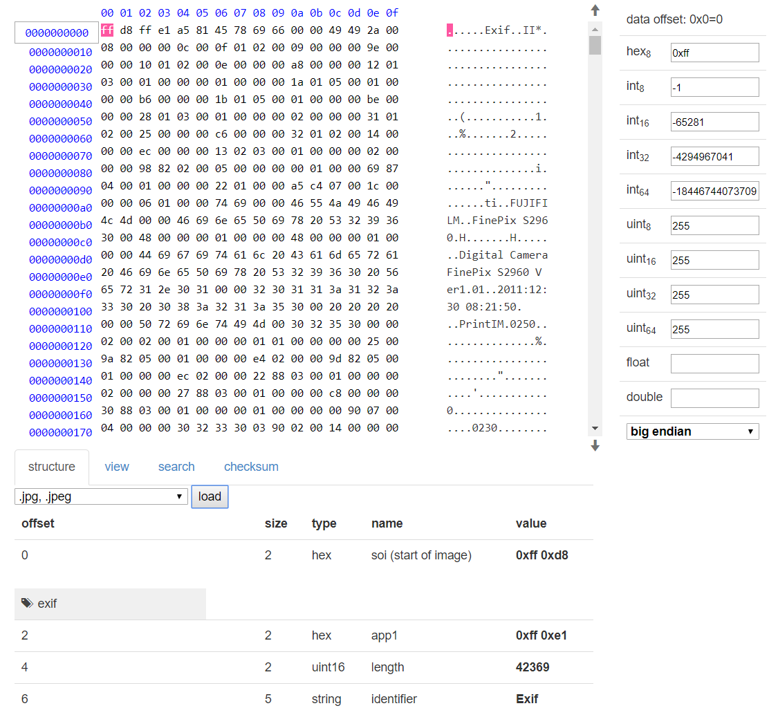Switch to the structure tab
The width and height of the screenshot is (778, 726).
[x=52, y=467]
